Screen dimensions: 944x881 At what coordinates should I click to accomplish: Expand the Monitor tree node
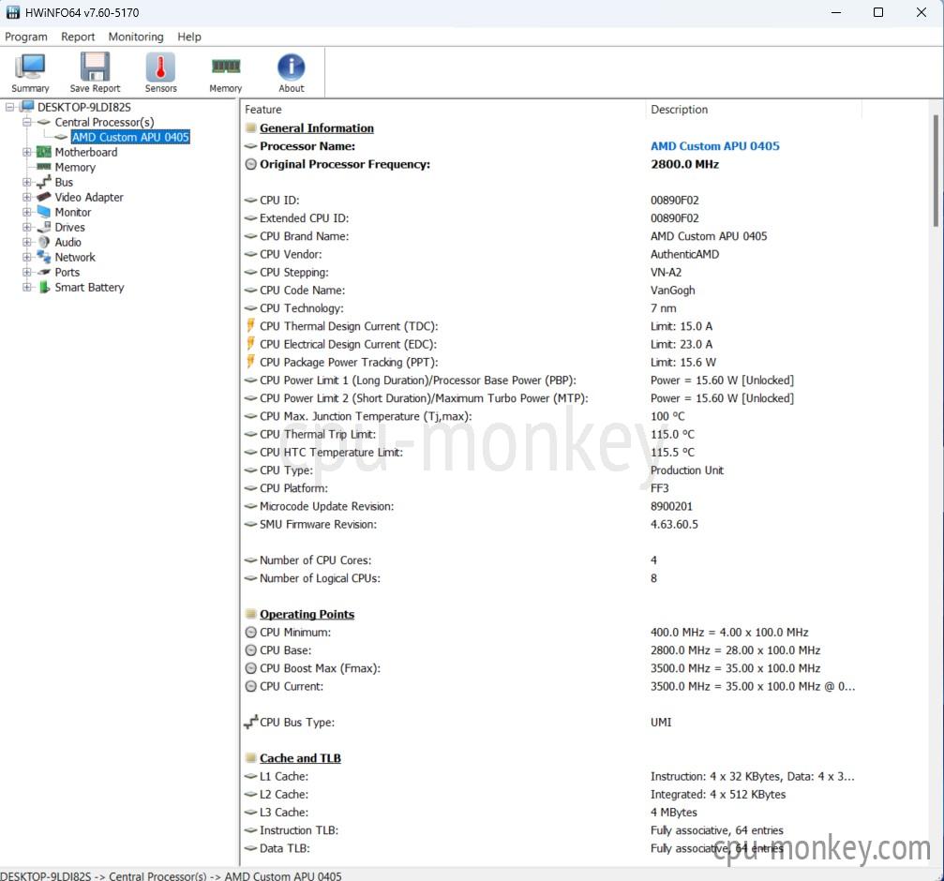click(27, 212)
